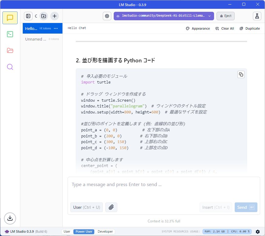
Task: Click the Send button
Action: pos(246,207)
